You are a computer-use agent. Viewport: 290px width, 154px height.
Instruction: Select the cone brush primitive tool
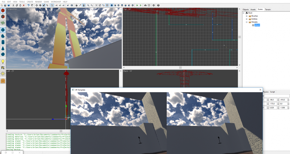(x=3, y=48)
